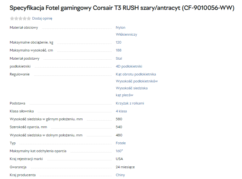
Task: Select the 'Materiał podstawy' label
Action: point(24,58)
